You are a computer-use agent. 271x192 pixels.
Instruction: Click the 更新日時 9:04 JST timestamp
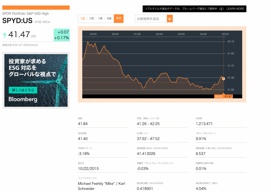[20, 45]
